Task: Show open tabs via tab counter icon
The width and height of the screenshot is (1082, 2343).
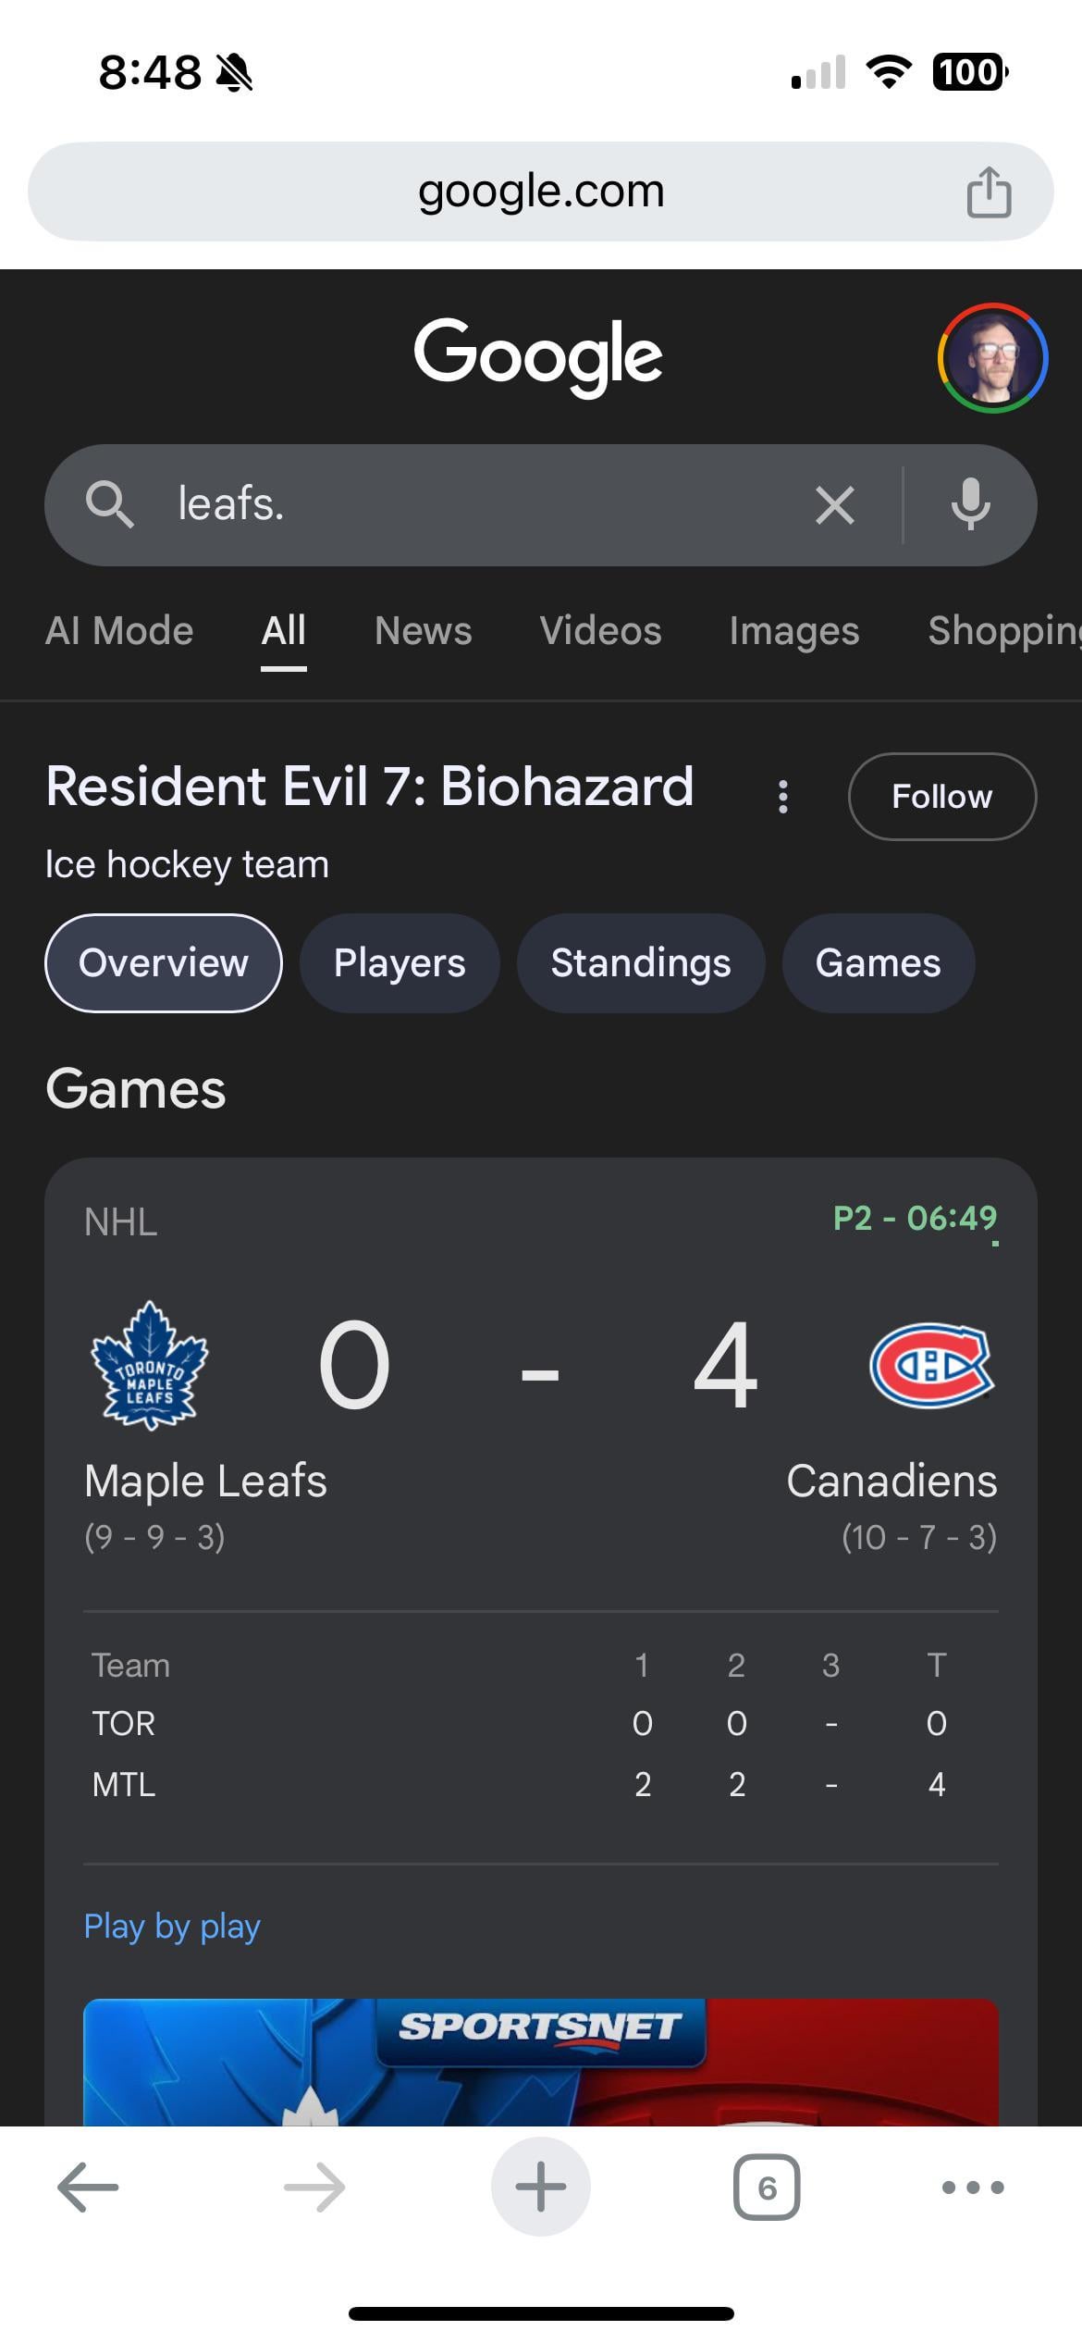Action: pos(767,2188)
